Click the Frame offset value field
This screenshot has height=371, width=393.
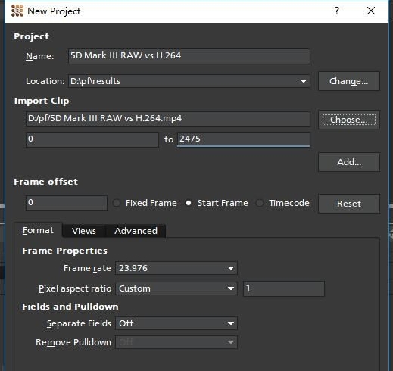[67, 203]
